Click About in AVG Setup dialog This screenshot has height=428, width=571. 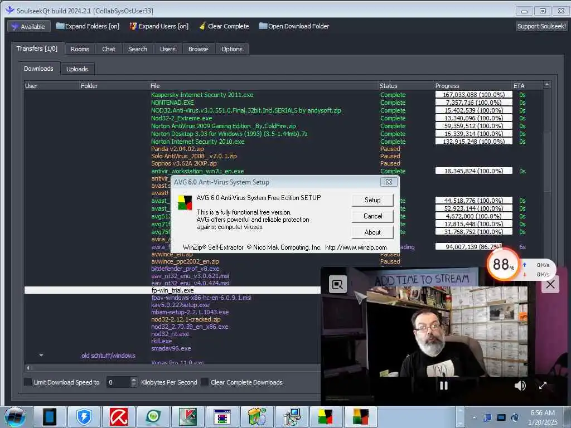tap(372, 232)
